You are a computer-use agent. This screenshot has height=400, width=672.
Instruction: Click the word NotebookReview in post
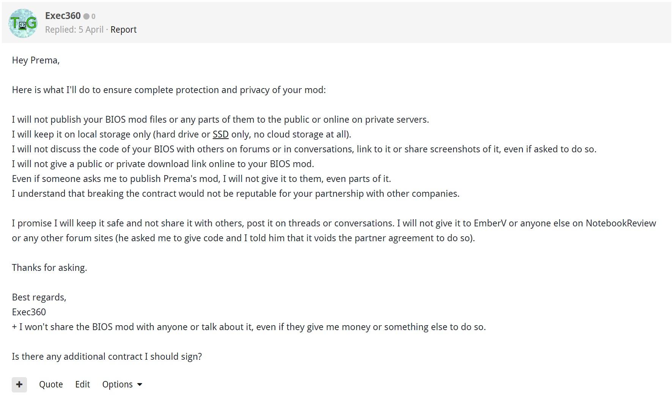tap(620, 223)
